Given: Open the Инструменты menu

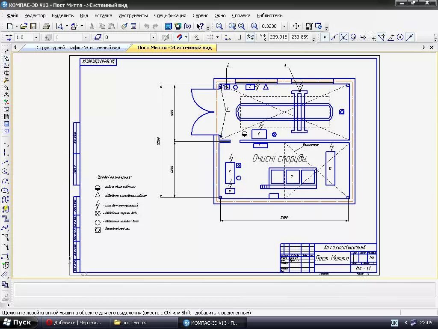Looking at the screenshot, I should coord(133,16).
